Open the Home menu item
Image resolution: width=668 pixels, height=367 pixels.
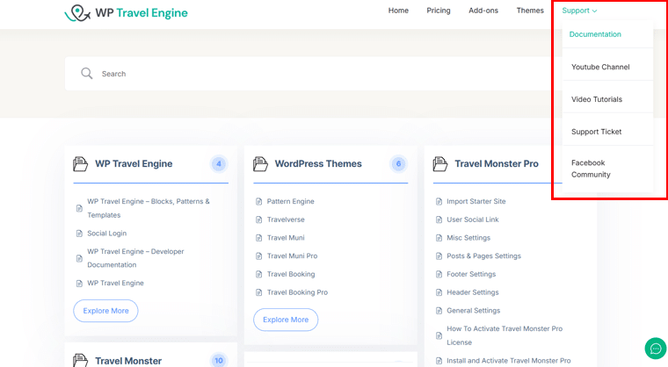pyautogui.click(x=398, y=11)
